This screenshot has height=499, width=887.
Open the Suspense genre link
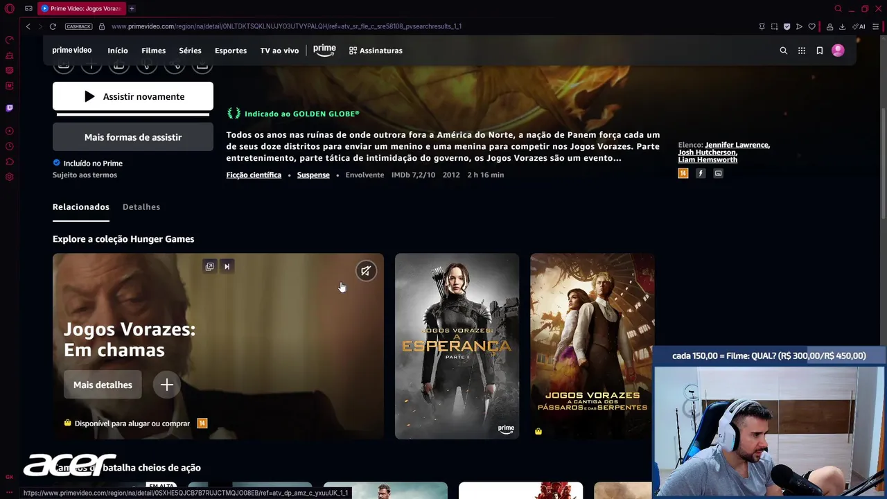(313, 175)
